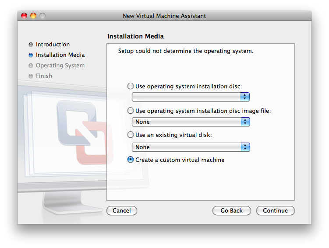The height and width of the screenshot is (248, 329).
Task: Click the Finish step in sidebar
Action: (44, 76)
